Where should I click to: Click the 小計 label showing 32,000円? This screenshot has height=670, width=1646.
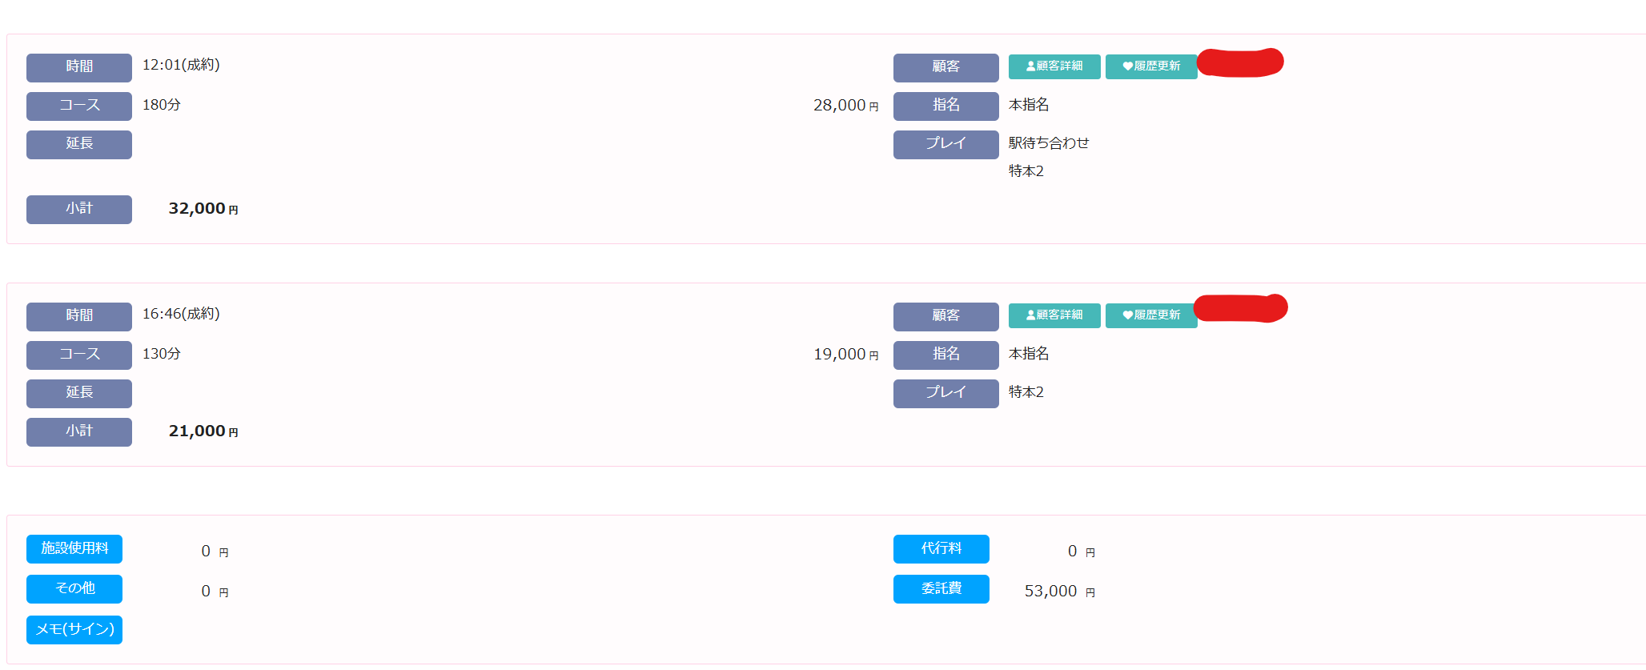79,209
